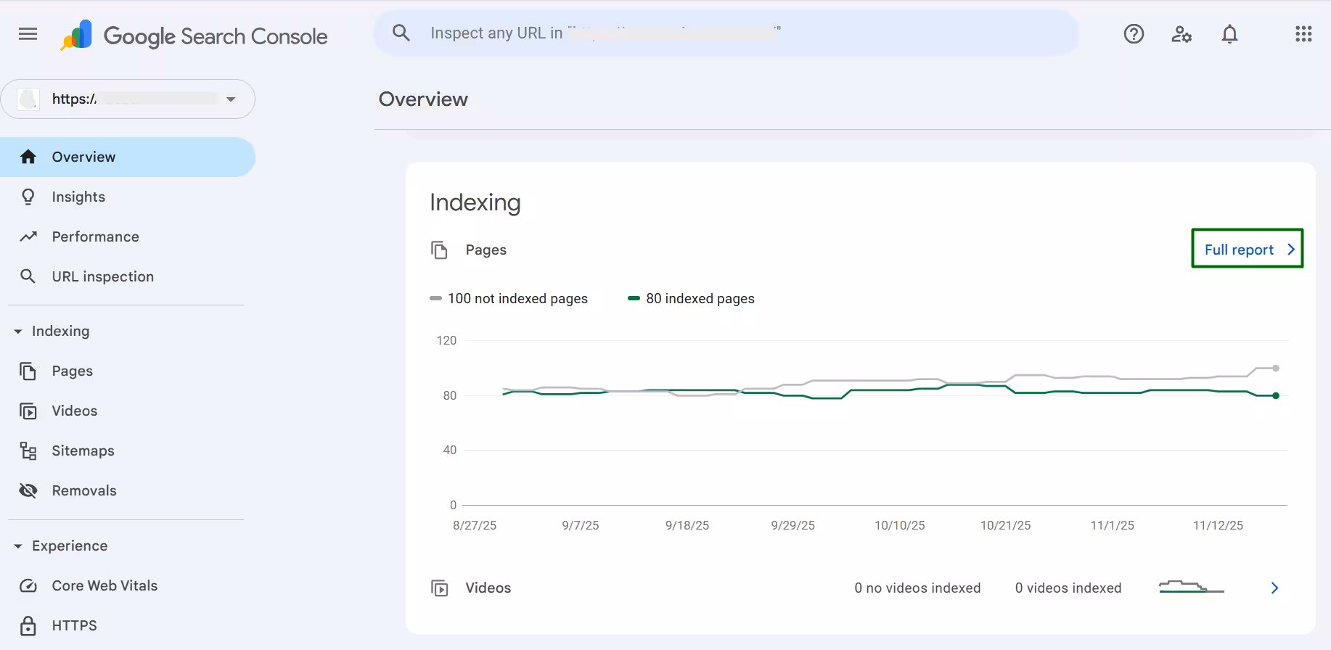The image size is (1331, 650).
Task: Click the Videos icon in Indexing card
Action: (x=439, y=588)
